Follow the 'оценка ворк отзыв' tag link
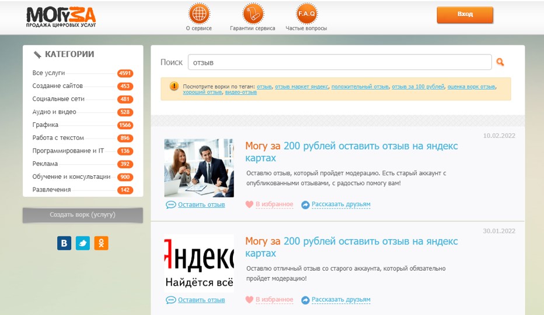 click(471, 87)
